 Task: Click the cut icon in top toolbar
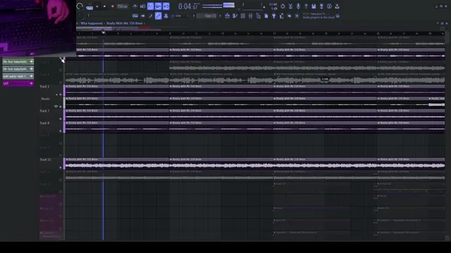(290, 6)
